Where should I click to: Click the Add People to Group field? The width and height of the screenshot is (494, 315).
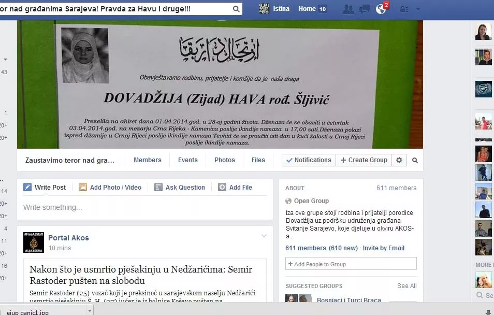[x=351, y=264]
